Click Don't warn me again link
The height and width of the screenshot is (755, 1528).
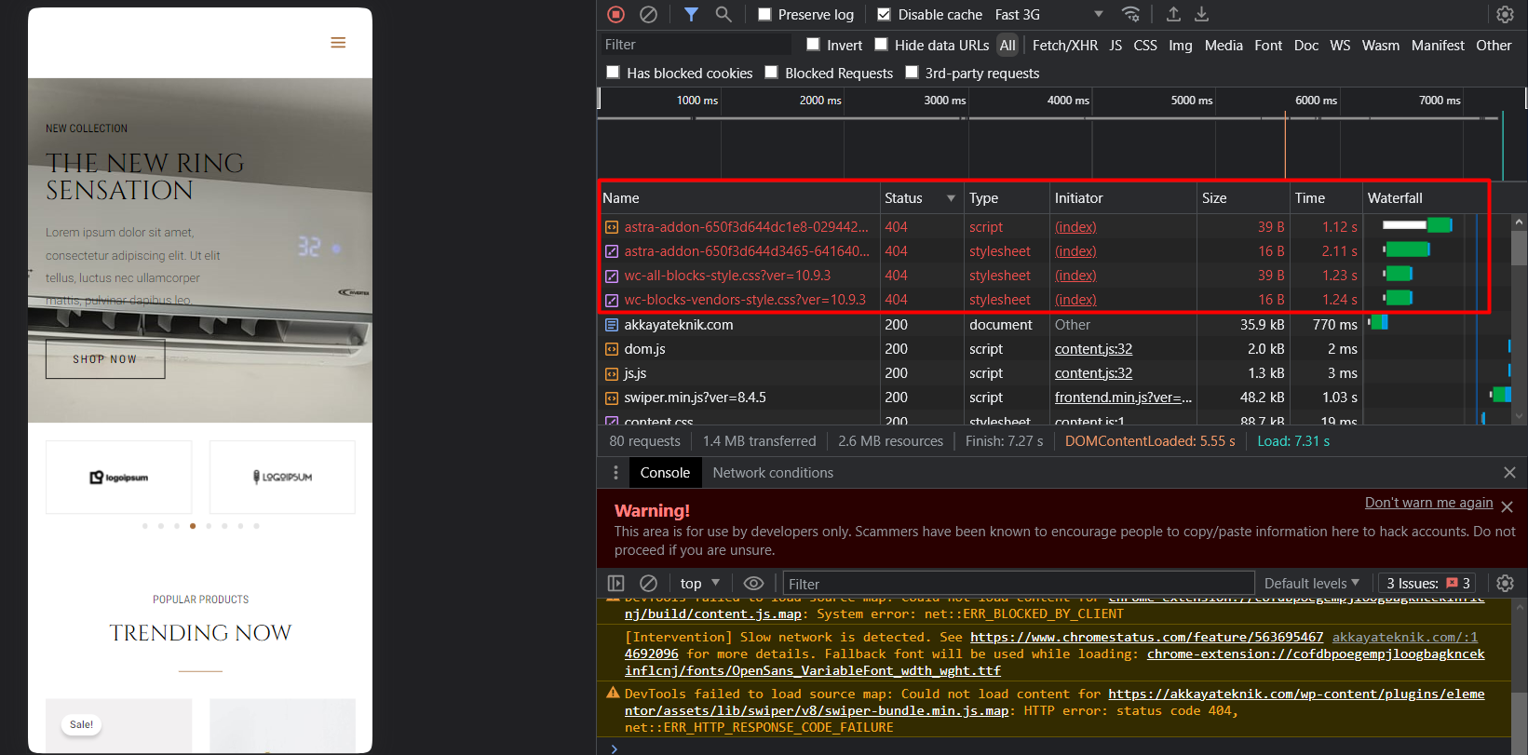click(1428, 503)
